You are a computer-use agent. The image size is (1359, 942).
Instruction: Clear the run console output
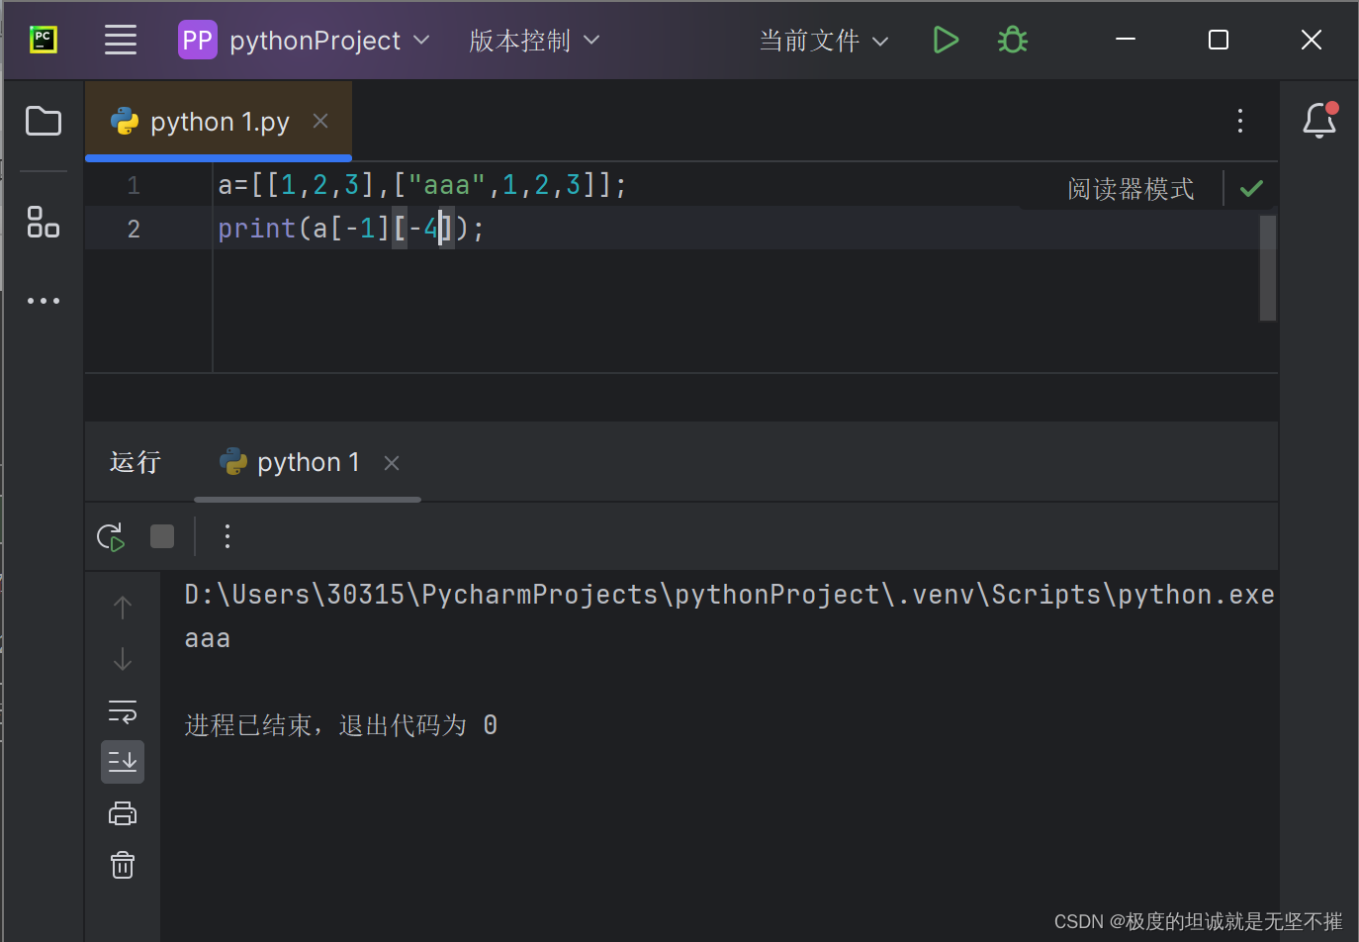(x=122, y=864)
